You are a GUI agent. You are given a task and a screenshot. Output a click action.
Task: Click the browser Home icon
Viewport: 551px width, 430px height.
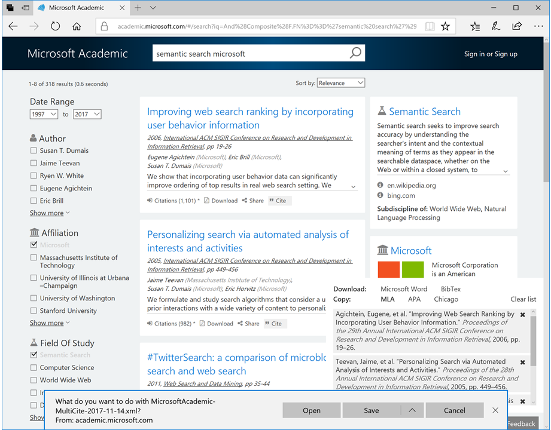[77, 26]
